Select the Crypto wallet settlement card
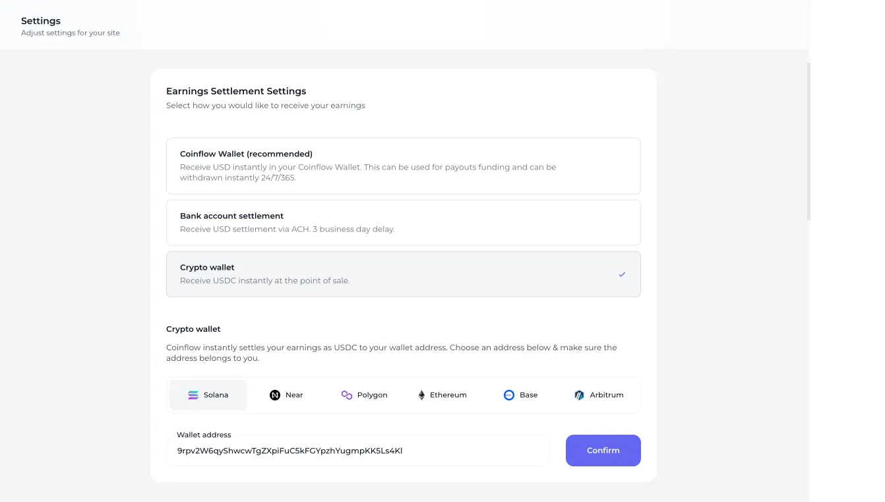Image resolution: width=885 pixels, height=502 pixels. (404, 274)
